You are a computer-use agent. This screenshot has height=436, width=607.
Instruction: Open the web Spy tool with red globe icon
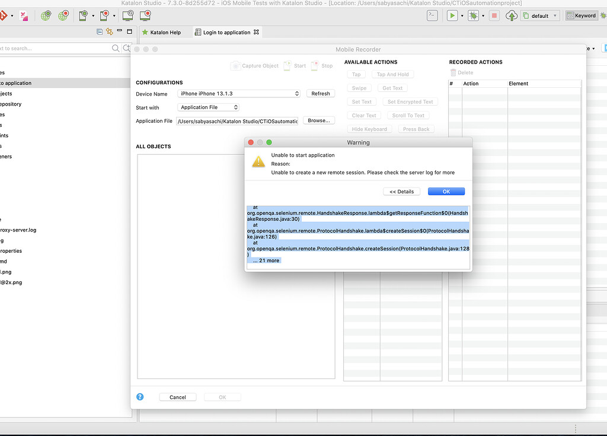click(63, 15)
